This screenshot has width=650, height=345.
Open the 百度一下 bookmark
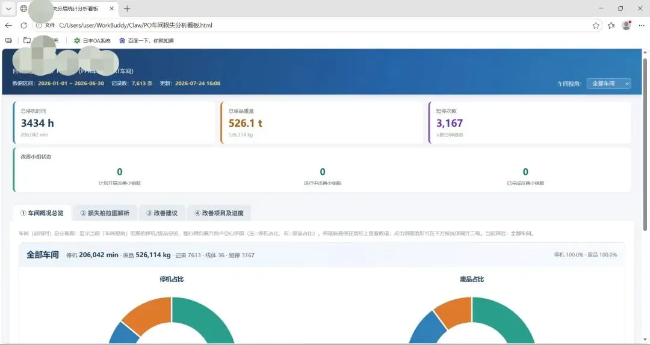pyautogui.click(x=146, y=41)
